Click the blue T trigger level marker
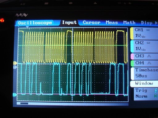This screenshot has height=118, width=158. [x=15, y=67]
